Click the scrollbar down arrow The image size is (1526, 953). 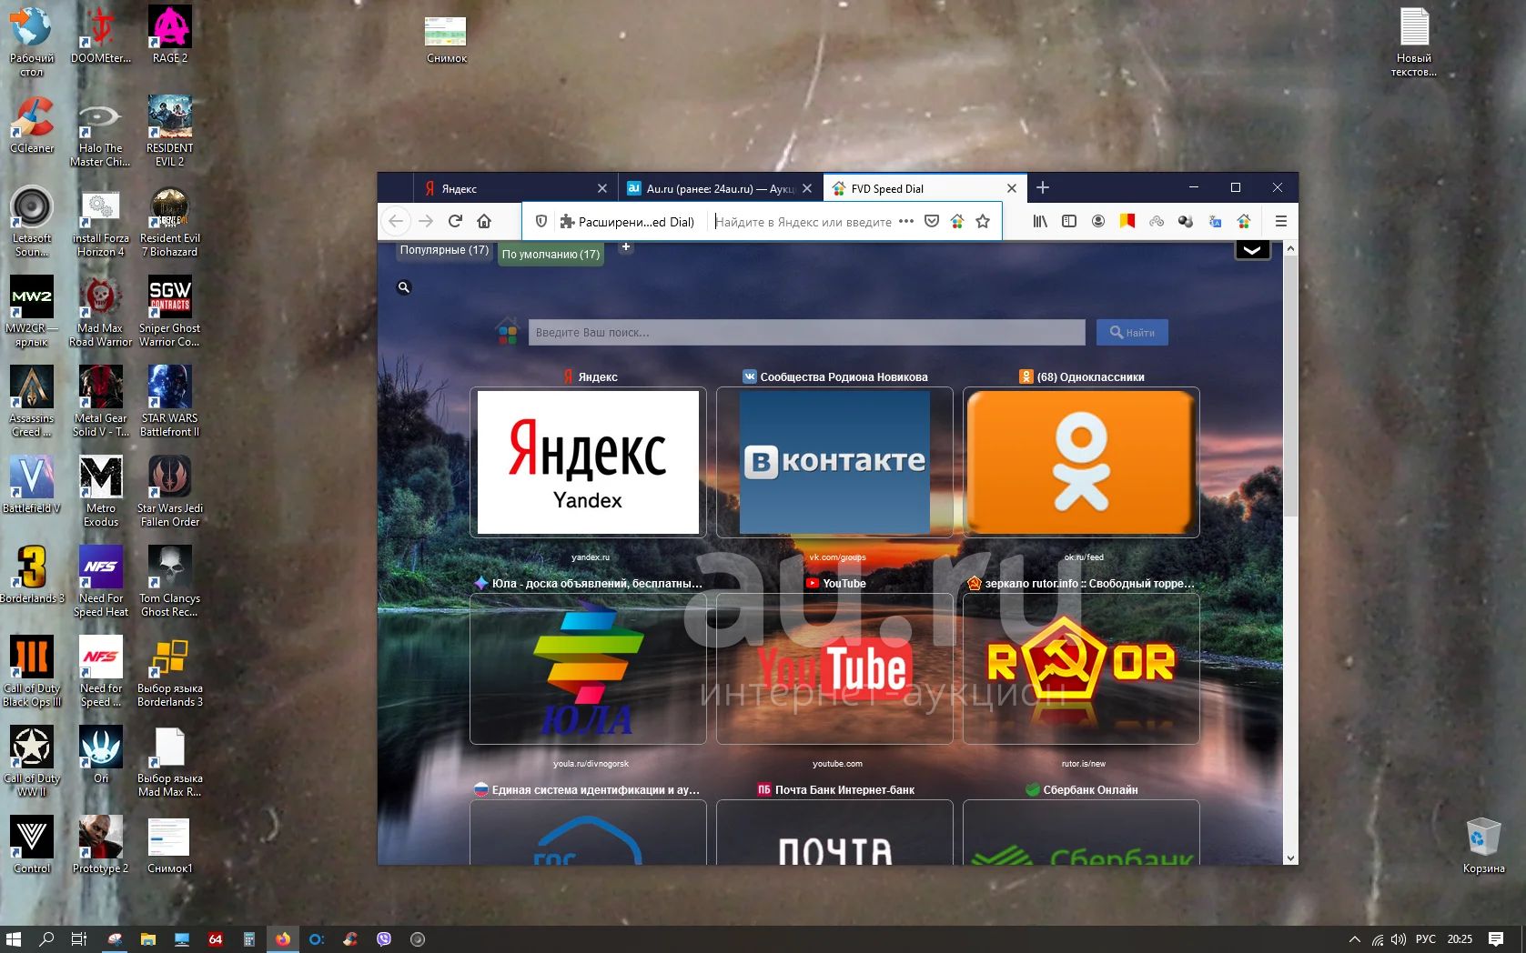pyautogui.click(x=1289, y=858)
